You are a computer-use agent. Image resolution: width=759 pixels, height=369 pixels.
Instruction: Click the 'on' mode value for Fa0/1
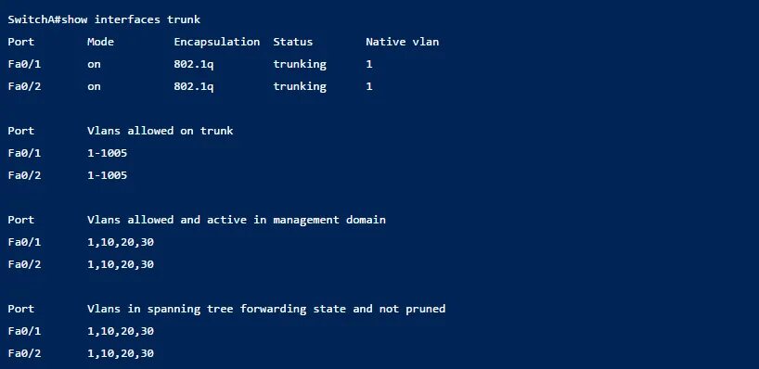[94, 64]
